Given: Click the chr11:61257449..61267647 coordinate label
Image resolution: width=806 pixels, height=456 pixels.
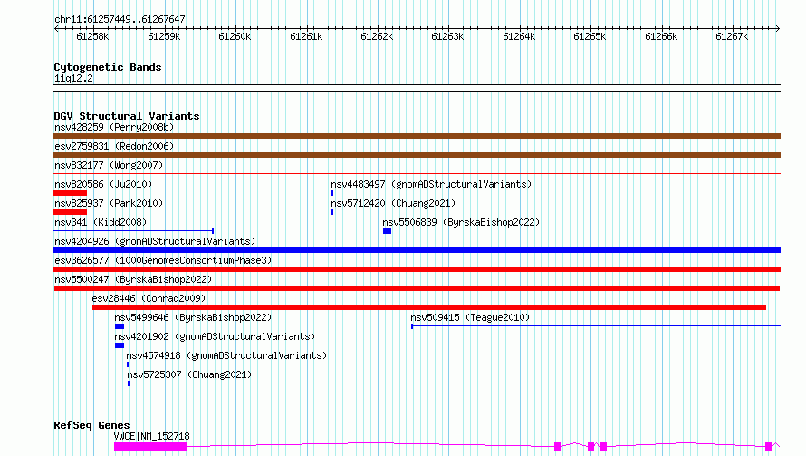Looking at the screenshot, I should point(120,19).
